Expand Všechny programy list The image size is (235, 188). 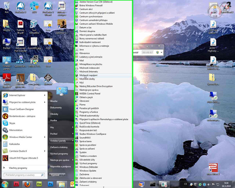pyautogui.click(x=18, y=168)
